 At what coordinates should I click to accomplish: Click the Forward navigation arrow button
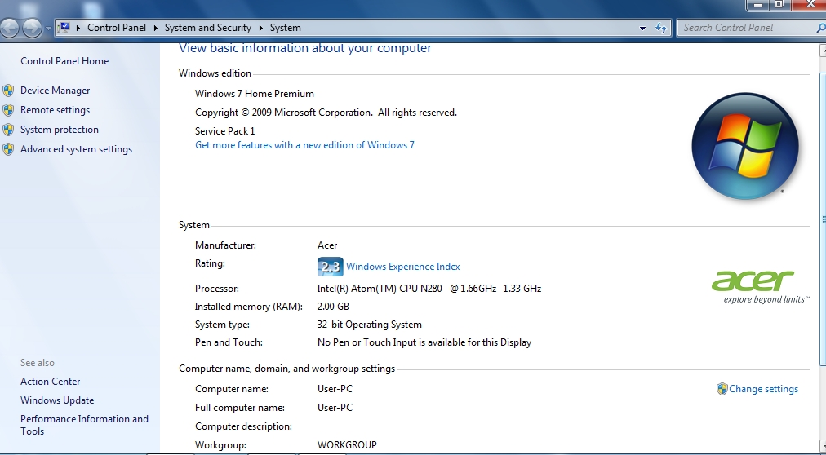[32, 28]
